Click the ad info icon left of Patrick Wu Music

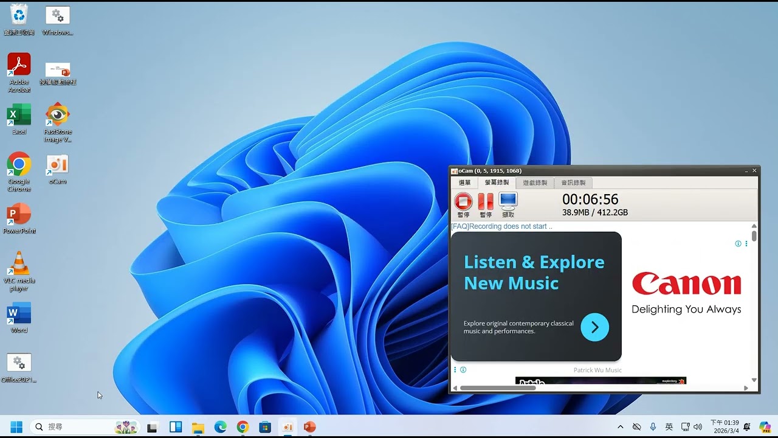(x=463, y=369)
